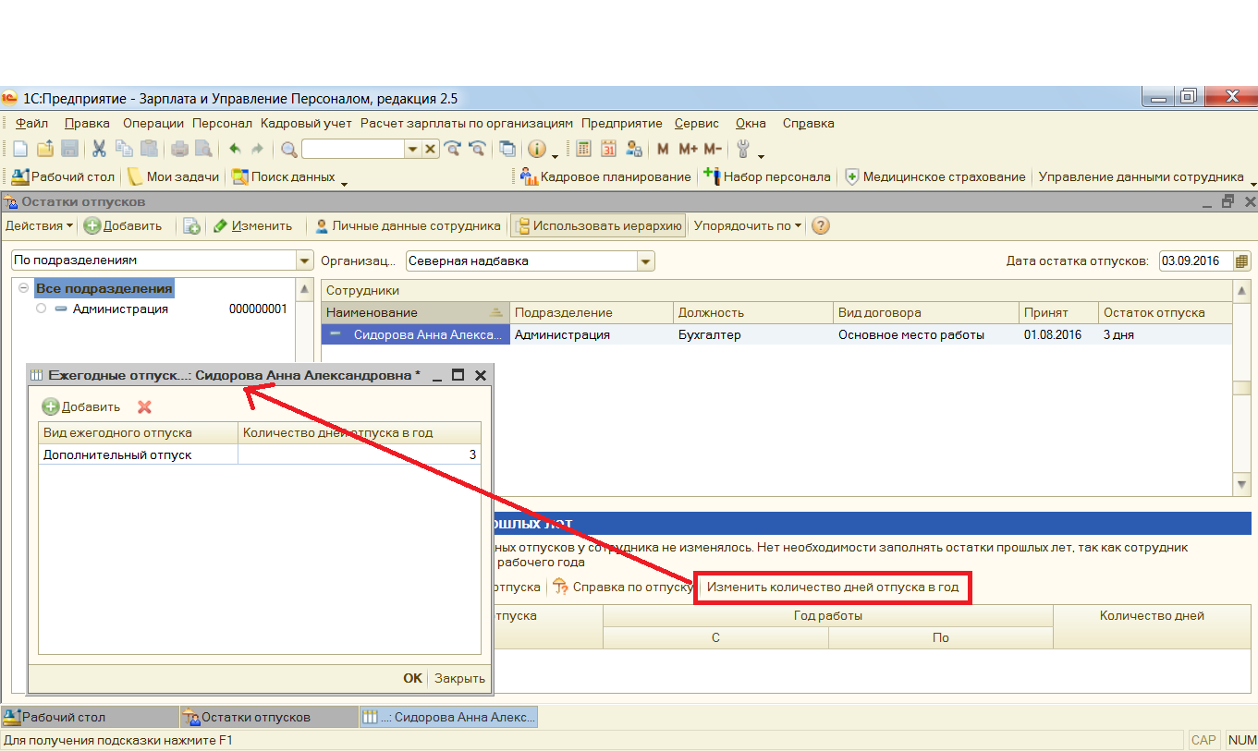
Task: Click Закрыть in Ежегодные отпуска dialog
Action: [459, 678]
